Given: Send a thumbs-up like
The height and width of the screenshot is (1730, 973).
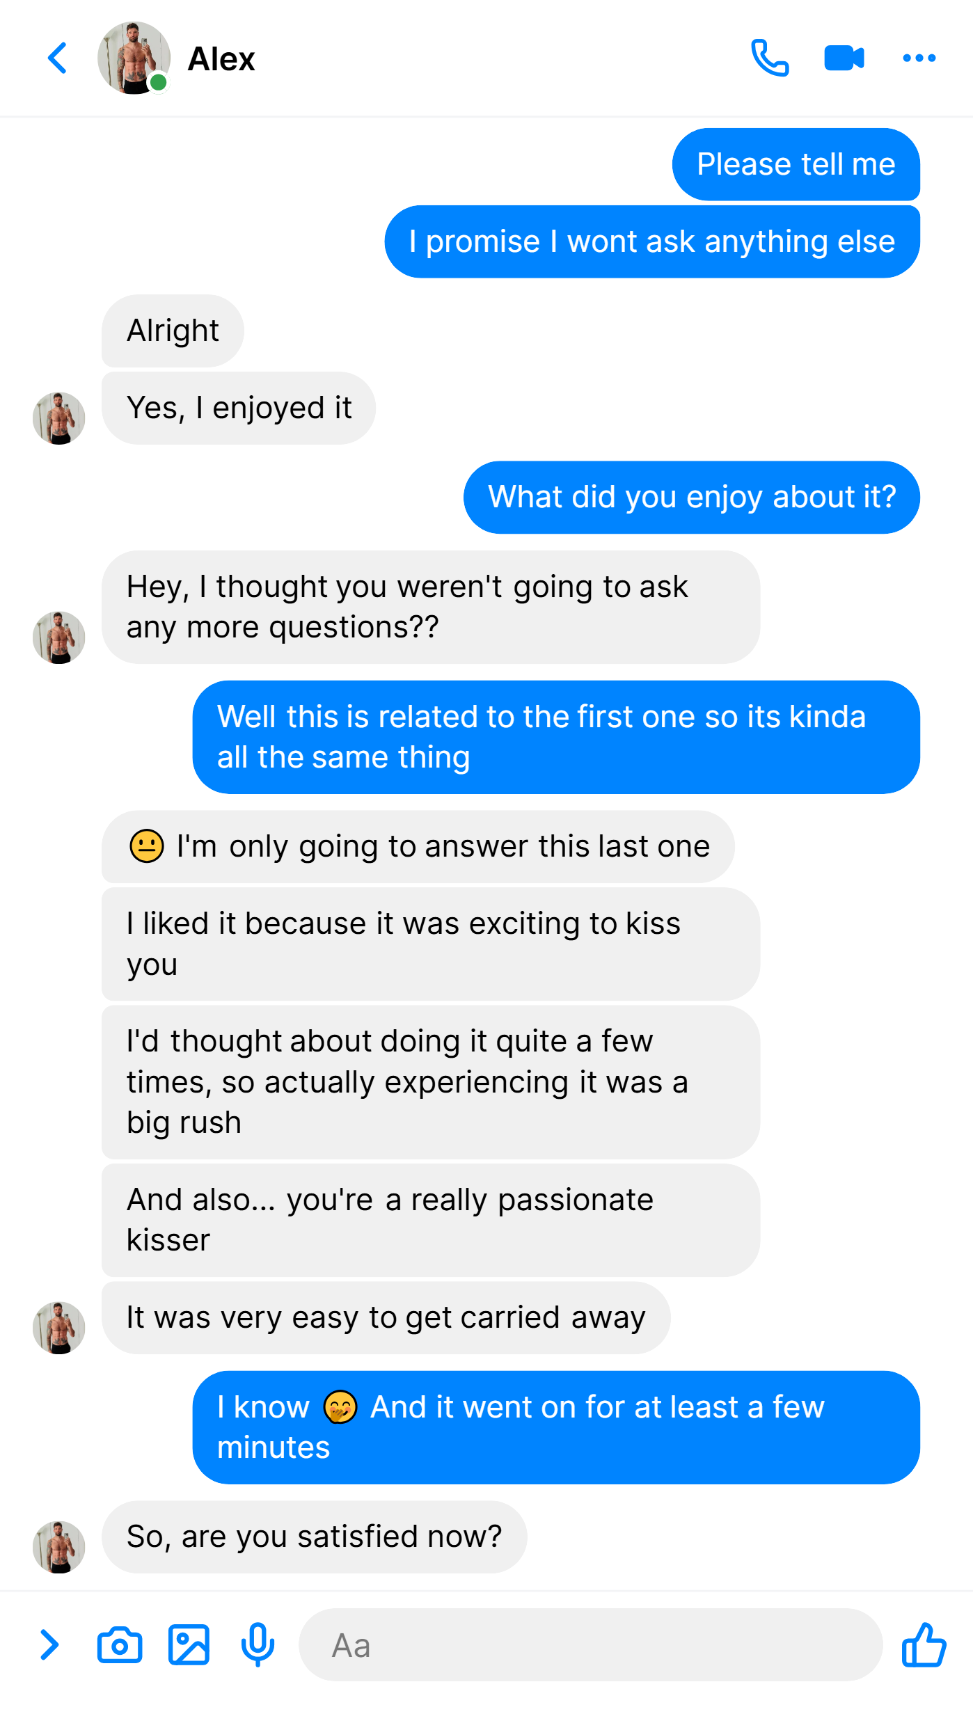Looking at the screenshot, I should pyautogui.click(x=924, y=1644).
